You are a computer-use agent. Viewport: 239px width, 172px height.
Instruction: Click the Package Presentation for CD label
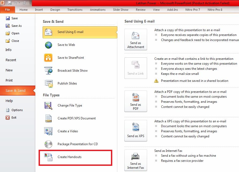coord(78,144)
